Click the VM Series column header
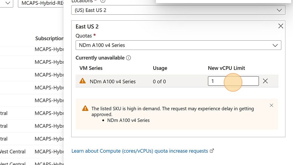Image resolution: width=293 pixels, height=165 pixels. pyautogui.click(x=91, y=68)
